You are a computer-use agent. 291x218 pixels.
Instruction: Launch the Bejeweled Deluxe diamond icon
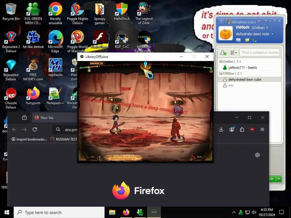coord(11,70)
